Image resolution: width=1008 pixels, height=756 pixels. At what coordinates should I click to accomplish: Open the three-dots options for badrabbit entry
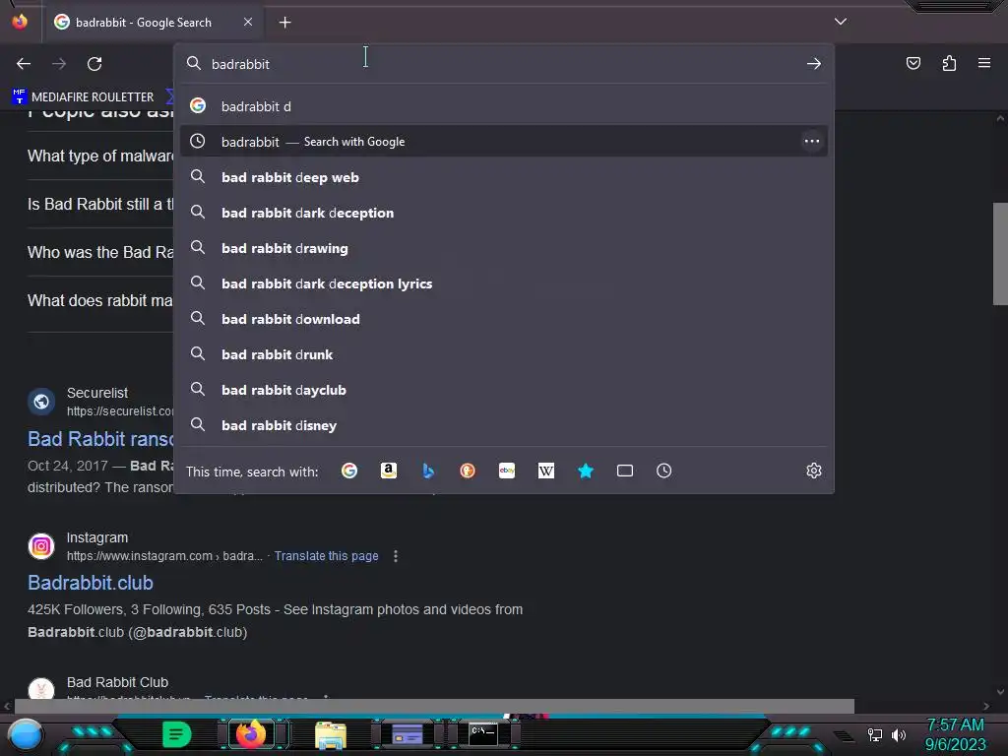point(812,141)
